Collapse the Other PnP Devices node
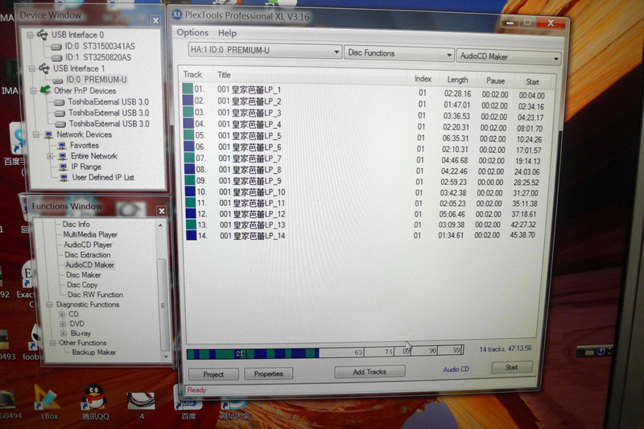 33,90
